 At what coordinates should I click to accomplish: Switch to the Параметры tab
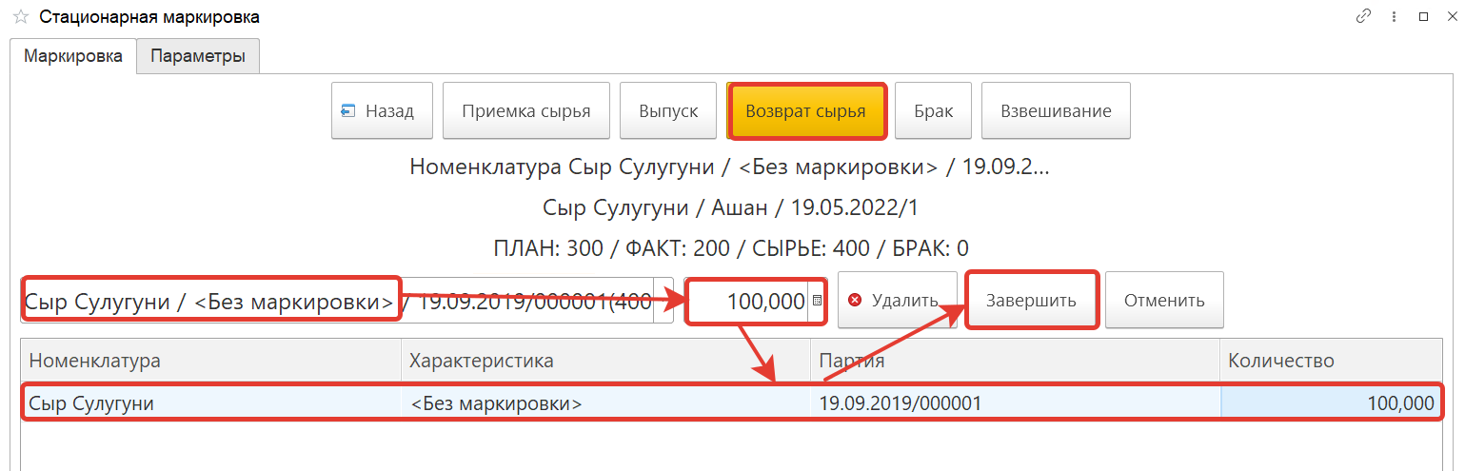[x=198, y=56]
